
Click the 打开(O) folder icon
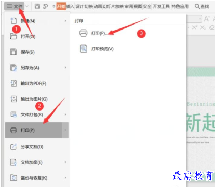14,37
